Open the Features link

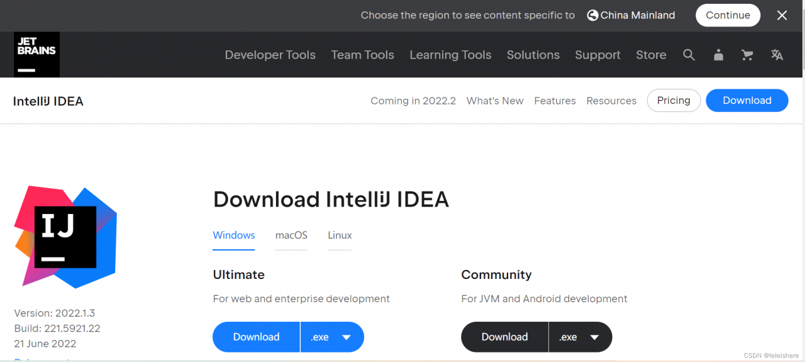click(555, 101)
